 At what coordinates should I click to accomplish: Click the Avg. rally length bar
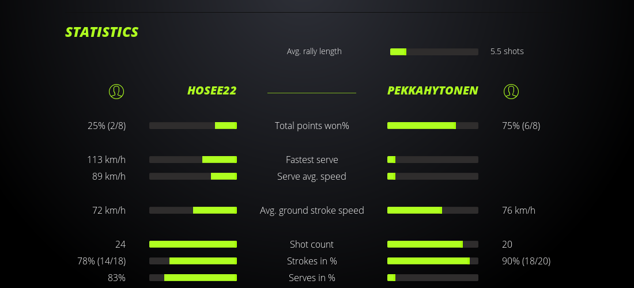[x=434, y=52]
